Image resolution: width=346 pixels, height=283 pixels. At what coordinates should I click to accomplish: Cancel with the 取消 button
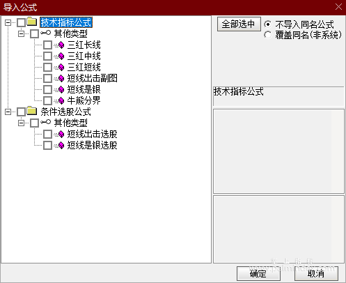tap(316, 273)
